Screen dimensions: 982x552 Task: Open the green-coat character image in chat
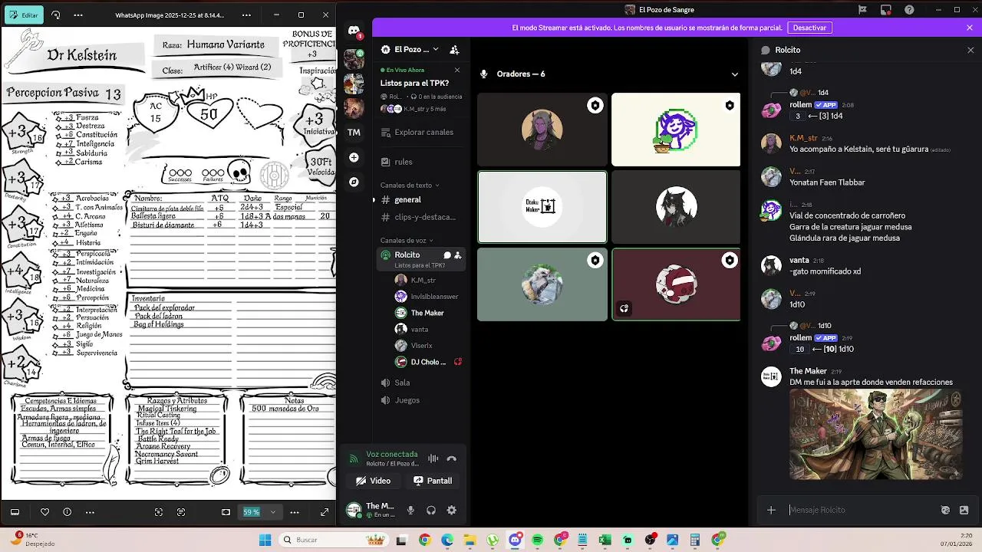click(x=875, y=434)
